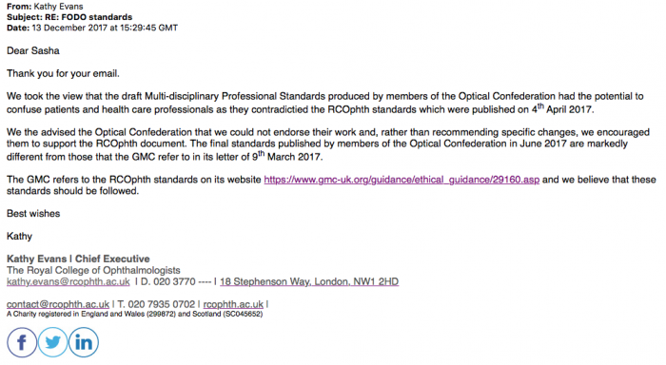Click the contact@rcophth.ac.uk email link

58,304
